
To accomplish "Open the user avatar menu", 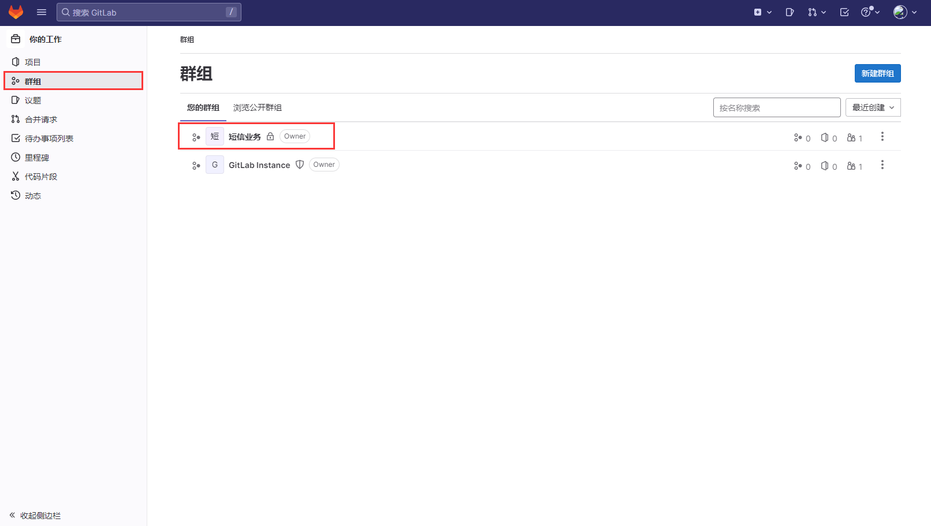I will [904, 12].
